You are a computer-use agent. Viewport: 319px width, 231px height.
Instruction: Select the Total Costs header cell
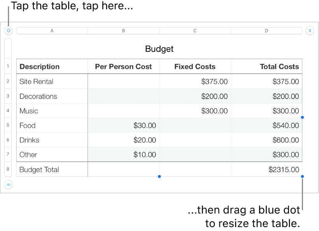coord(266,66)
